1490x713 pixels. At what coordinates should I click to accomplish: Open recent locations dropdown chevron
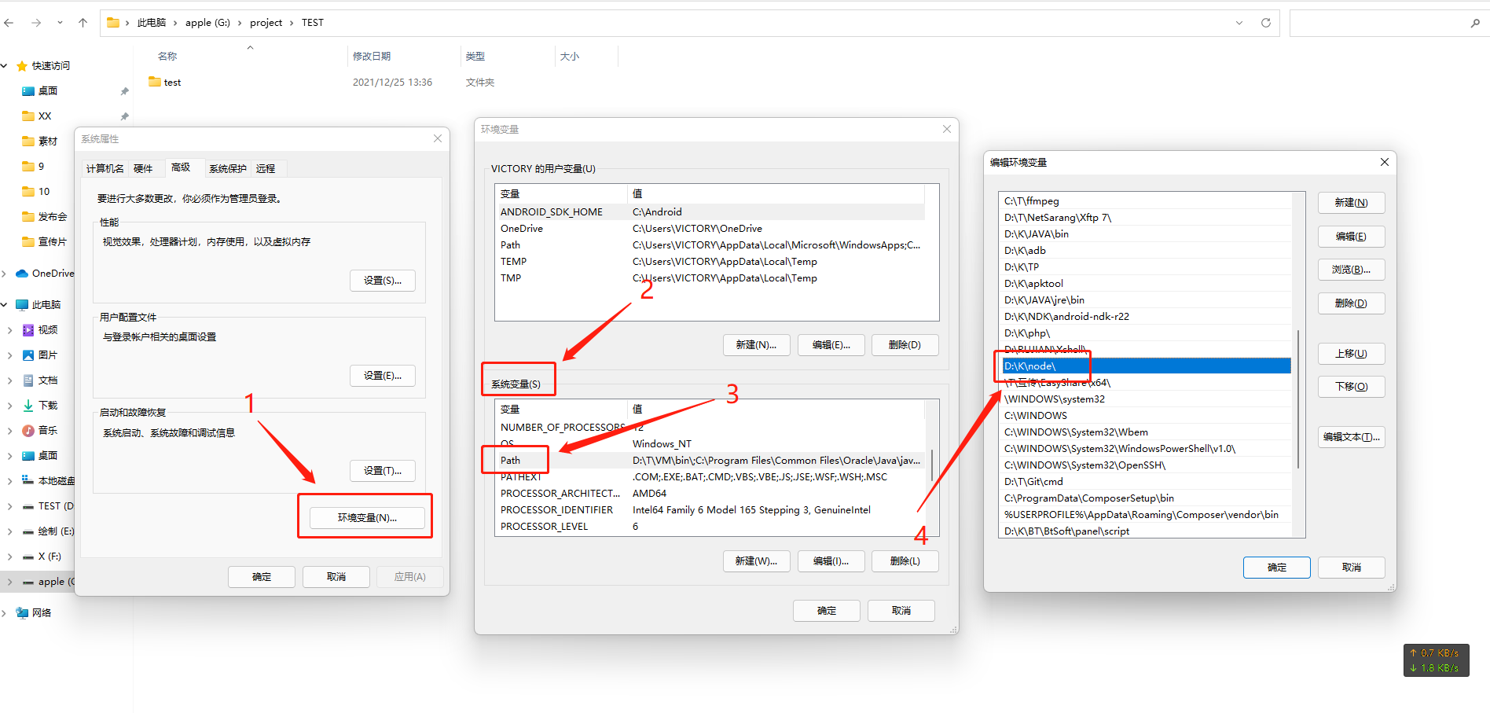point(60,23)
